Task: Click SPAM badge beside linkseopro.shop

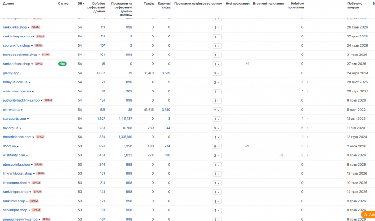Action: (36, 183)
